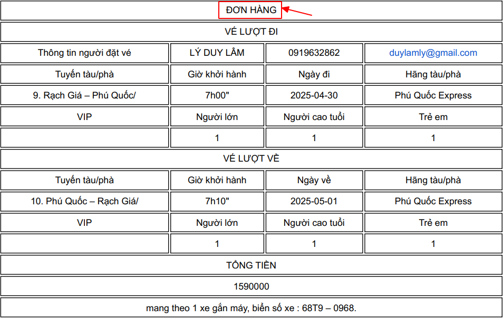Click Người lớn count 1 in VÉ LƯỢT VỀ
503x318 pixels.
click(217, 244)
